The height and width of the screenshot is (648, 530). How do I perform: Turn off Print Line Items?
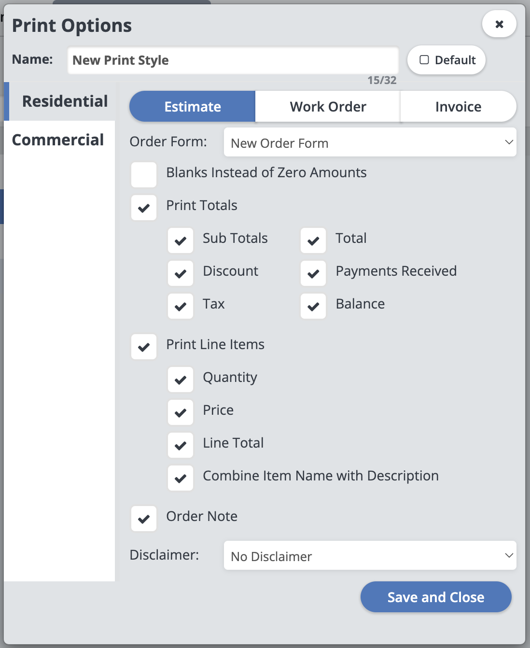pyautogui.click(x=143, y=347)
